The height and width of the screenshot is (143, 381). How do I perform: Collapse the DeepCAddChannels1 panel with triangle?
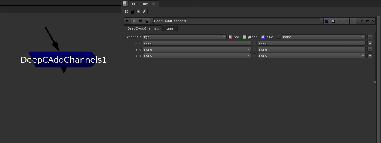coord(127,21)
